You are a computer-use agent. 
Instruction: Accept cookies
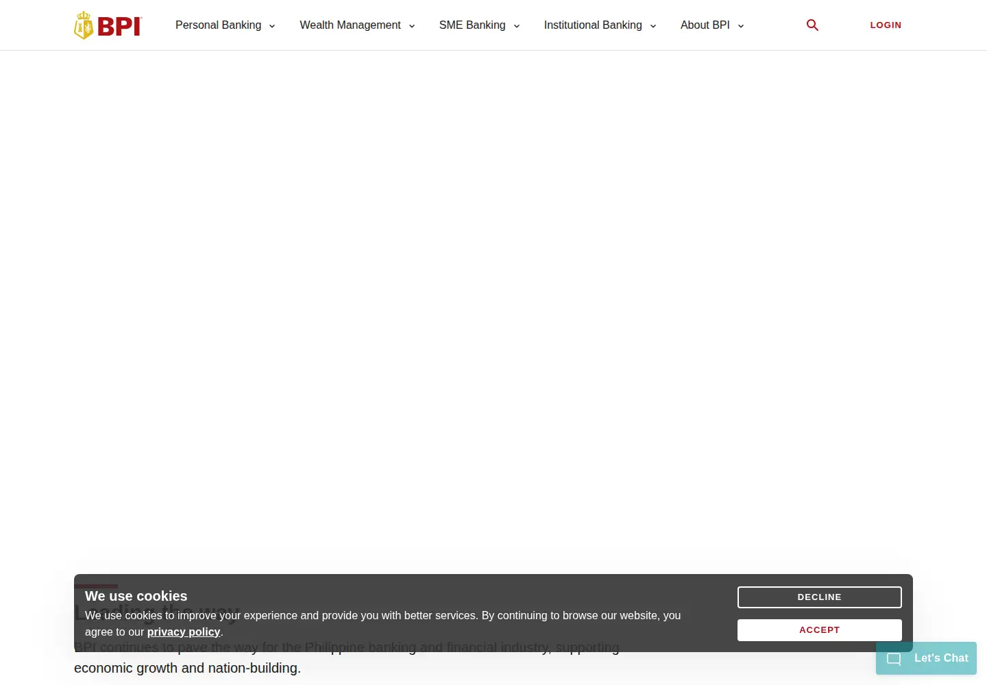tap(820, 630)
